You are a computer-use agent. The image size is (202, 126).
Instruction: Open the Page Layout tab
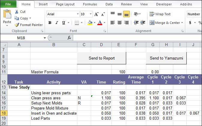pyautogui.click(x=65, y=4)
